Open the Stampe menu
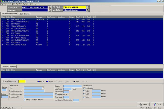The image size is (164, 109). (x=26, y=4)
